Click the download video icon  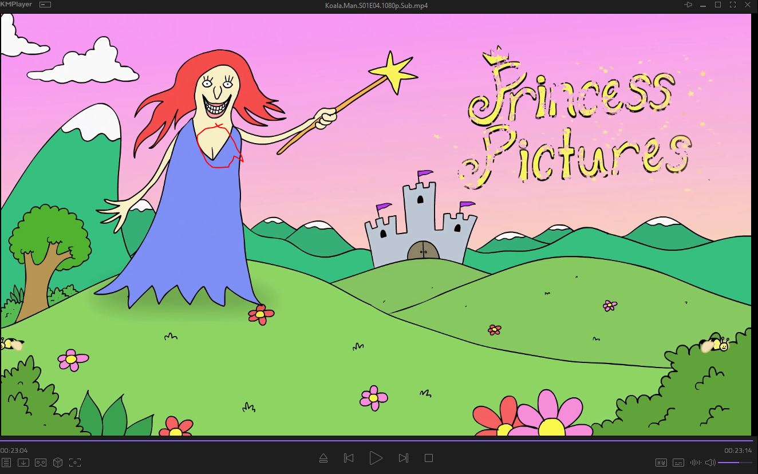click(x=23, y=463)
